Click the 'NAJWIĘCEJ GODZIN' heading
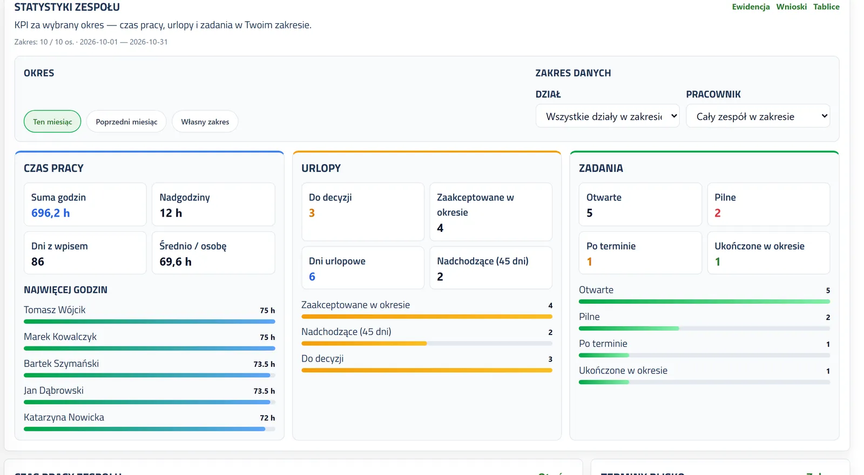This screenshot has width=864, height=475. click(x=65, y=290)
